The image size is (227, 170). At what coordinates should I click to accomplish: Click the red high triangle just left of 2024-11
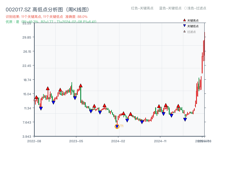tap(159, 106)
